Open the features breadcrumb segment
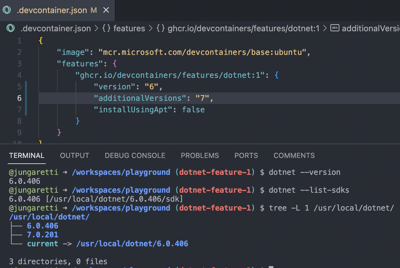The width and height of the screenshot is (400, 268). click(129, 28)
